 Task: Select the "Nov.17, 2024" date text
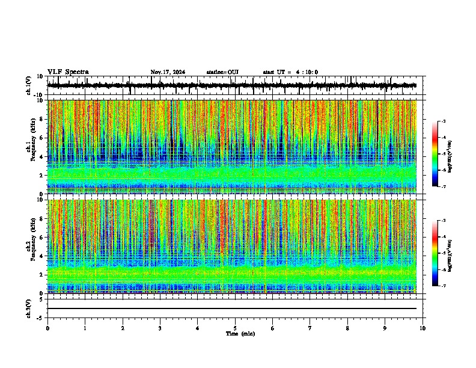(168, 72)
